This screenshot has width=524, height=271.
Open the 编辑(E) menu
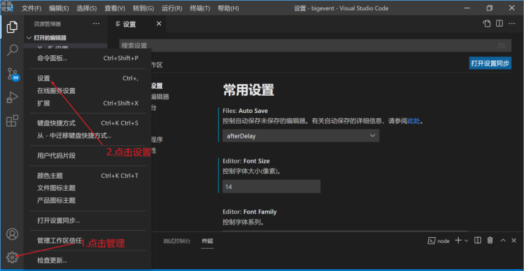tap(59, 8)
